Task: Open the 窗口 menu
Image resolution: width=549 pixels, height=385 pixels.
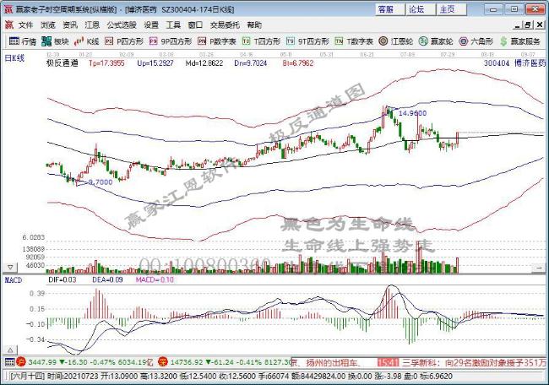Action: tap(195, 24)
